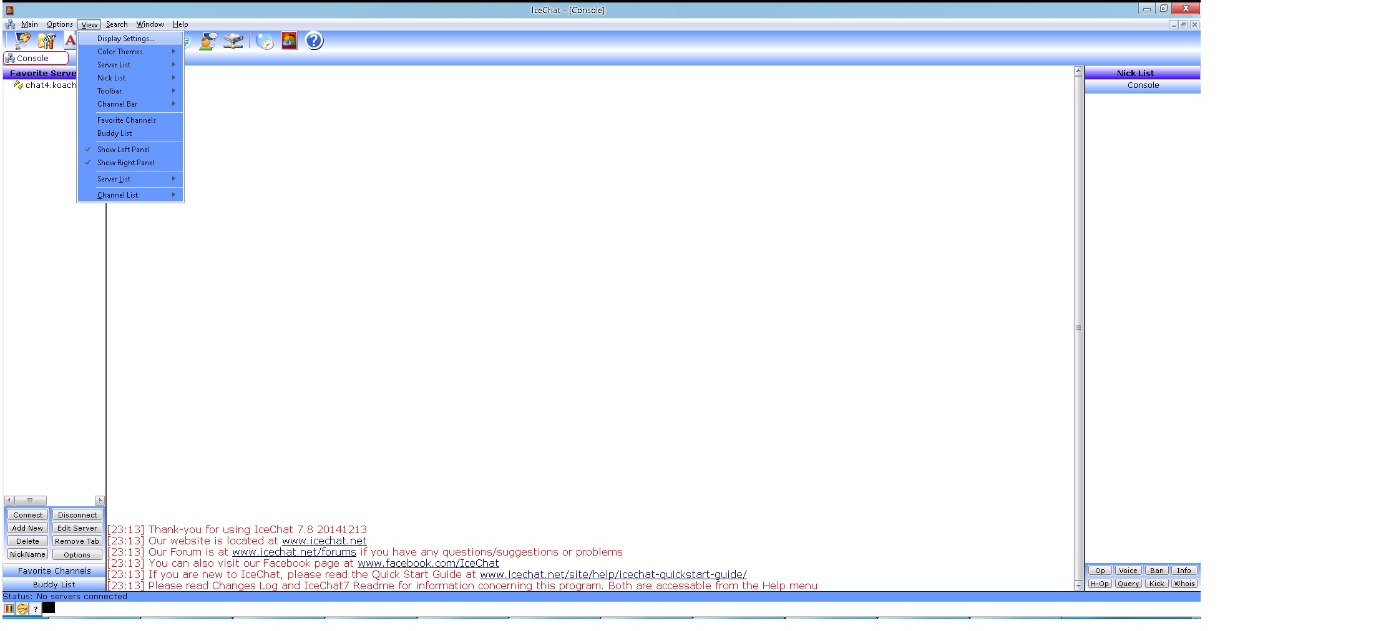Open the Window menu

point(150,24)
